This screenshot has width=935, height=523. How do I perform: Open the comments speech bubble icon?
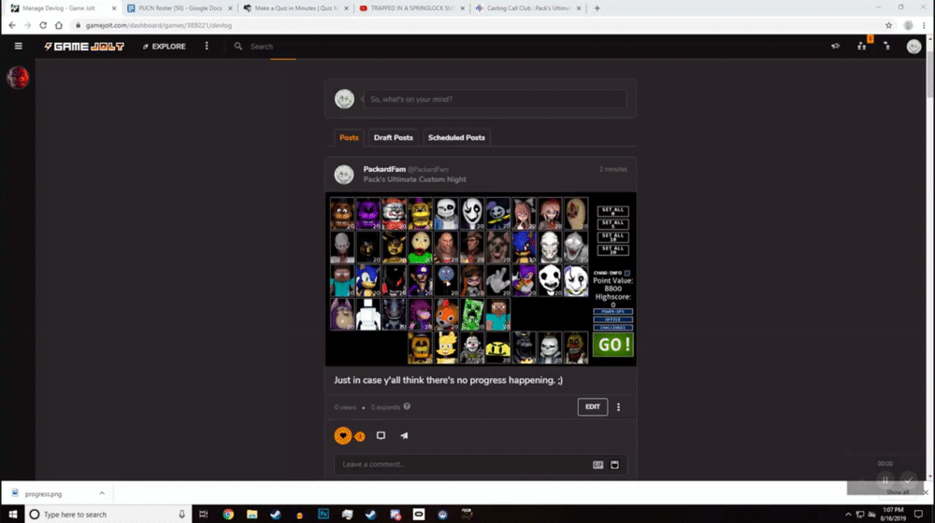(381, 435)
